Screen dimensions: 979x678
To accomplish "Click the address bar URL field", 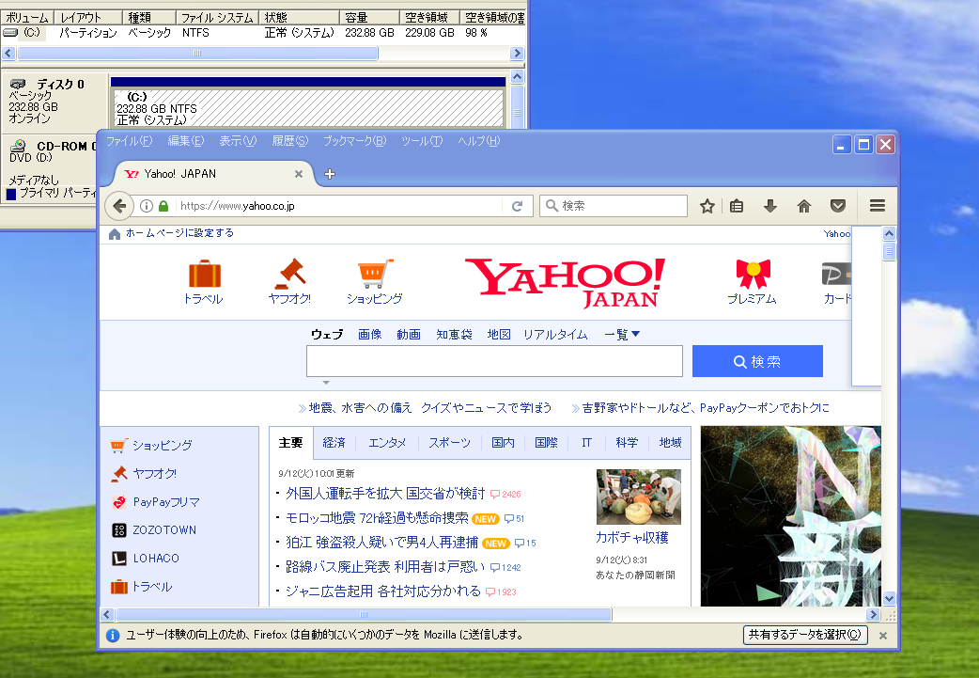I will [340, 206].
